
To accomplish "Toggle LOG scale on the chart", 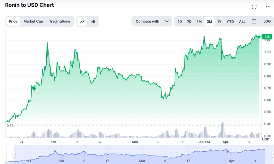I will click(267, 21).
